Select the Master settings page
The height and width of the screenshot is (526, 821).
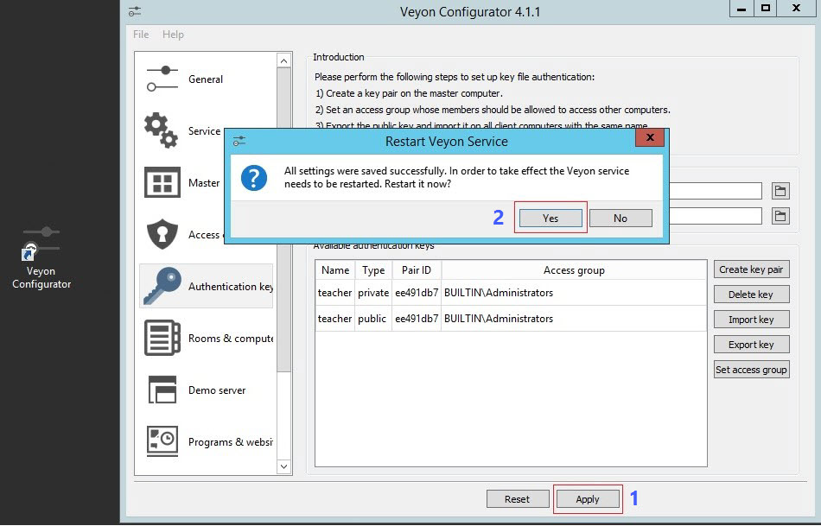coord(204,182)
